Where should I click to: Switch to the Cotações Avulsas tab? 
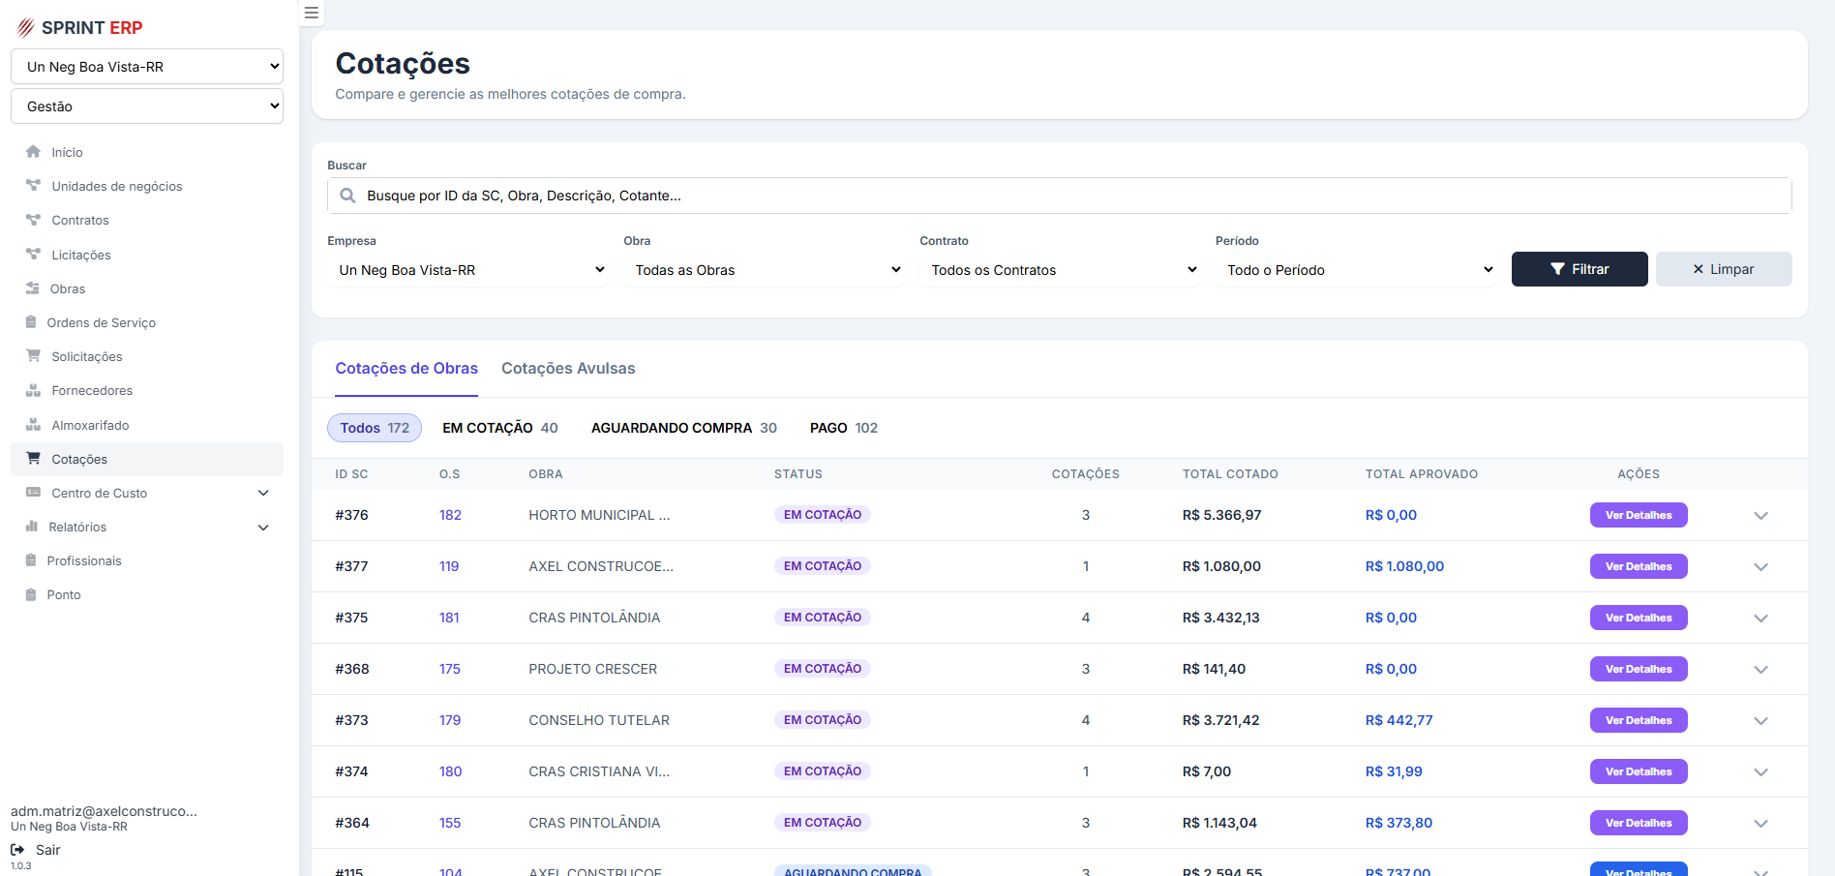[x=568, y=369]
